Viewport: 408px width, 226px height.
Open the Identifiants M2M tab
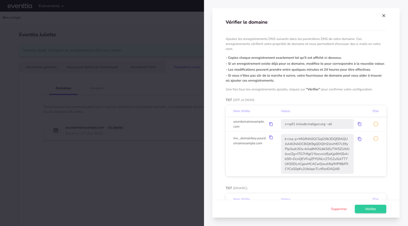(x=143, y=67)
